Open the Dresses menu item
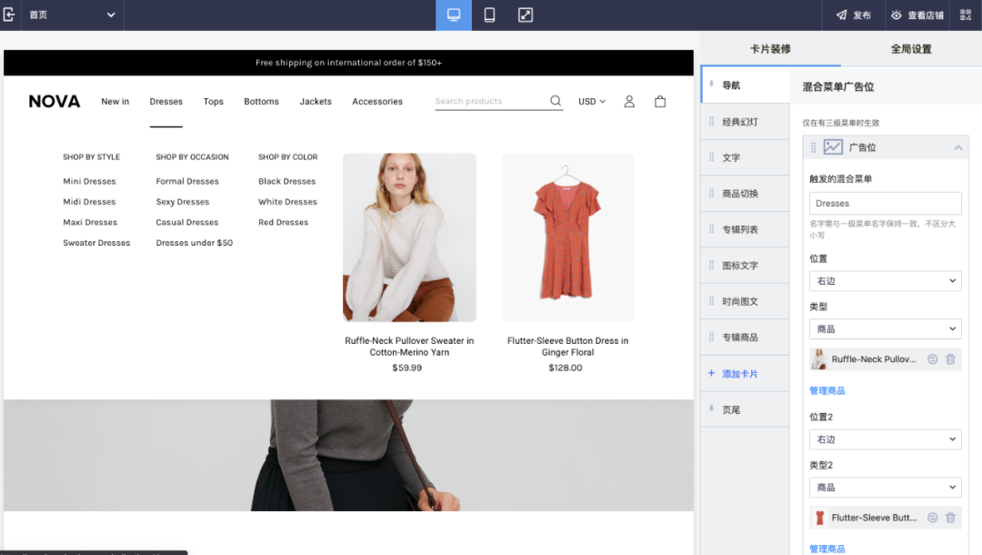 pyautogui.click(x=166, y=102)
